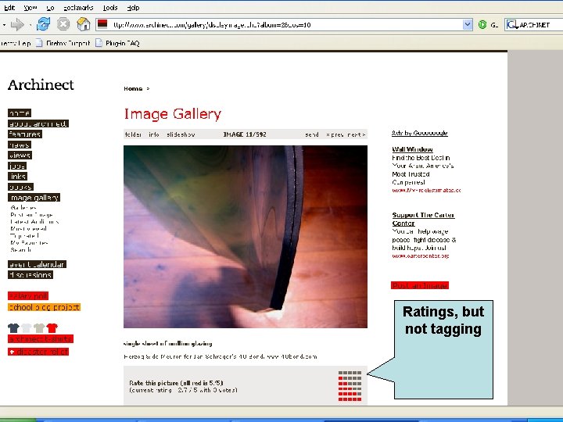
Task: Open the Firefox Support bookmark
Action: pos(63,43)
